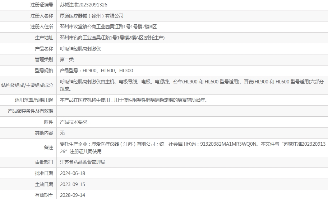Image resolution: width=328 pixels, height=199 pixels.
Task: Click intended use text starting 本产品在医疗机构中使用
Action: tap(134, 100)
